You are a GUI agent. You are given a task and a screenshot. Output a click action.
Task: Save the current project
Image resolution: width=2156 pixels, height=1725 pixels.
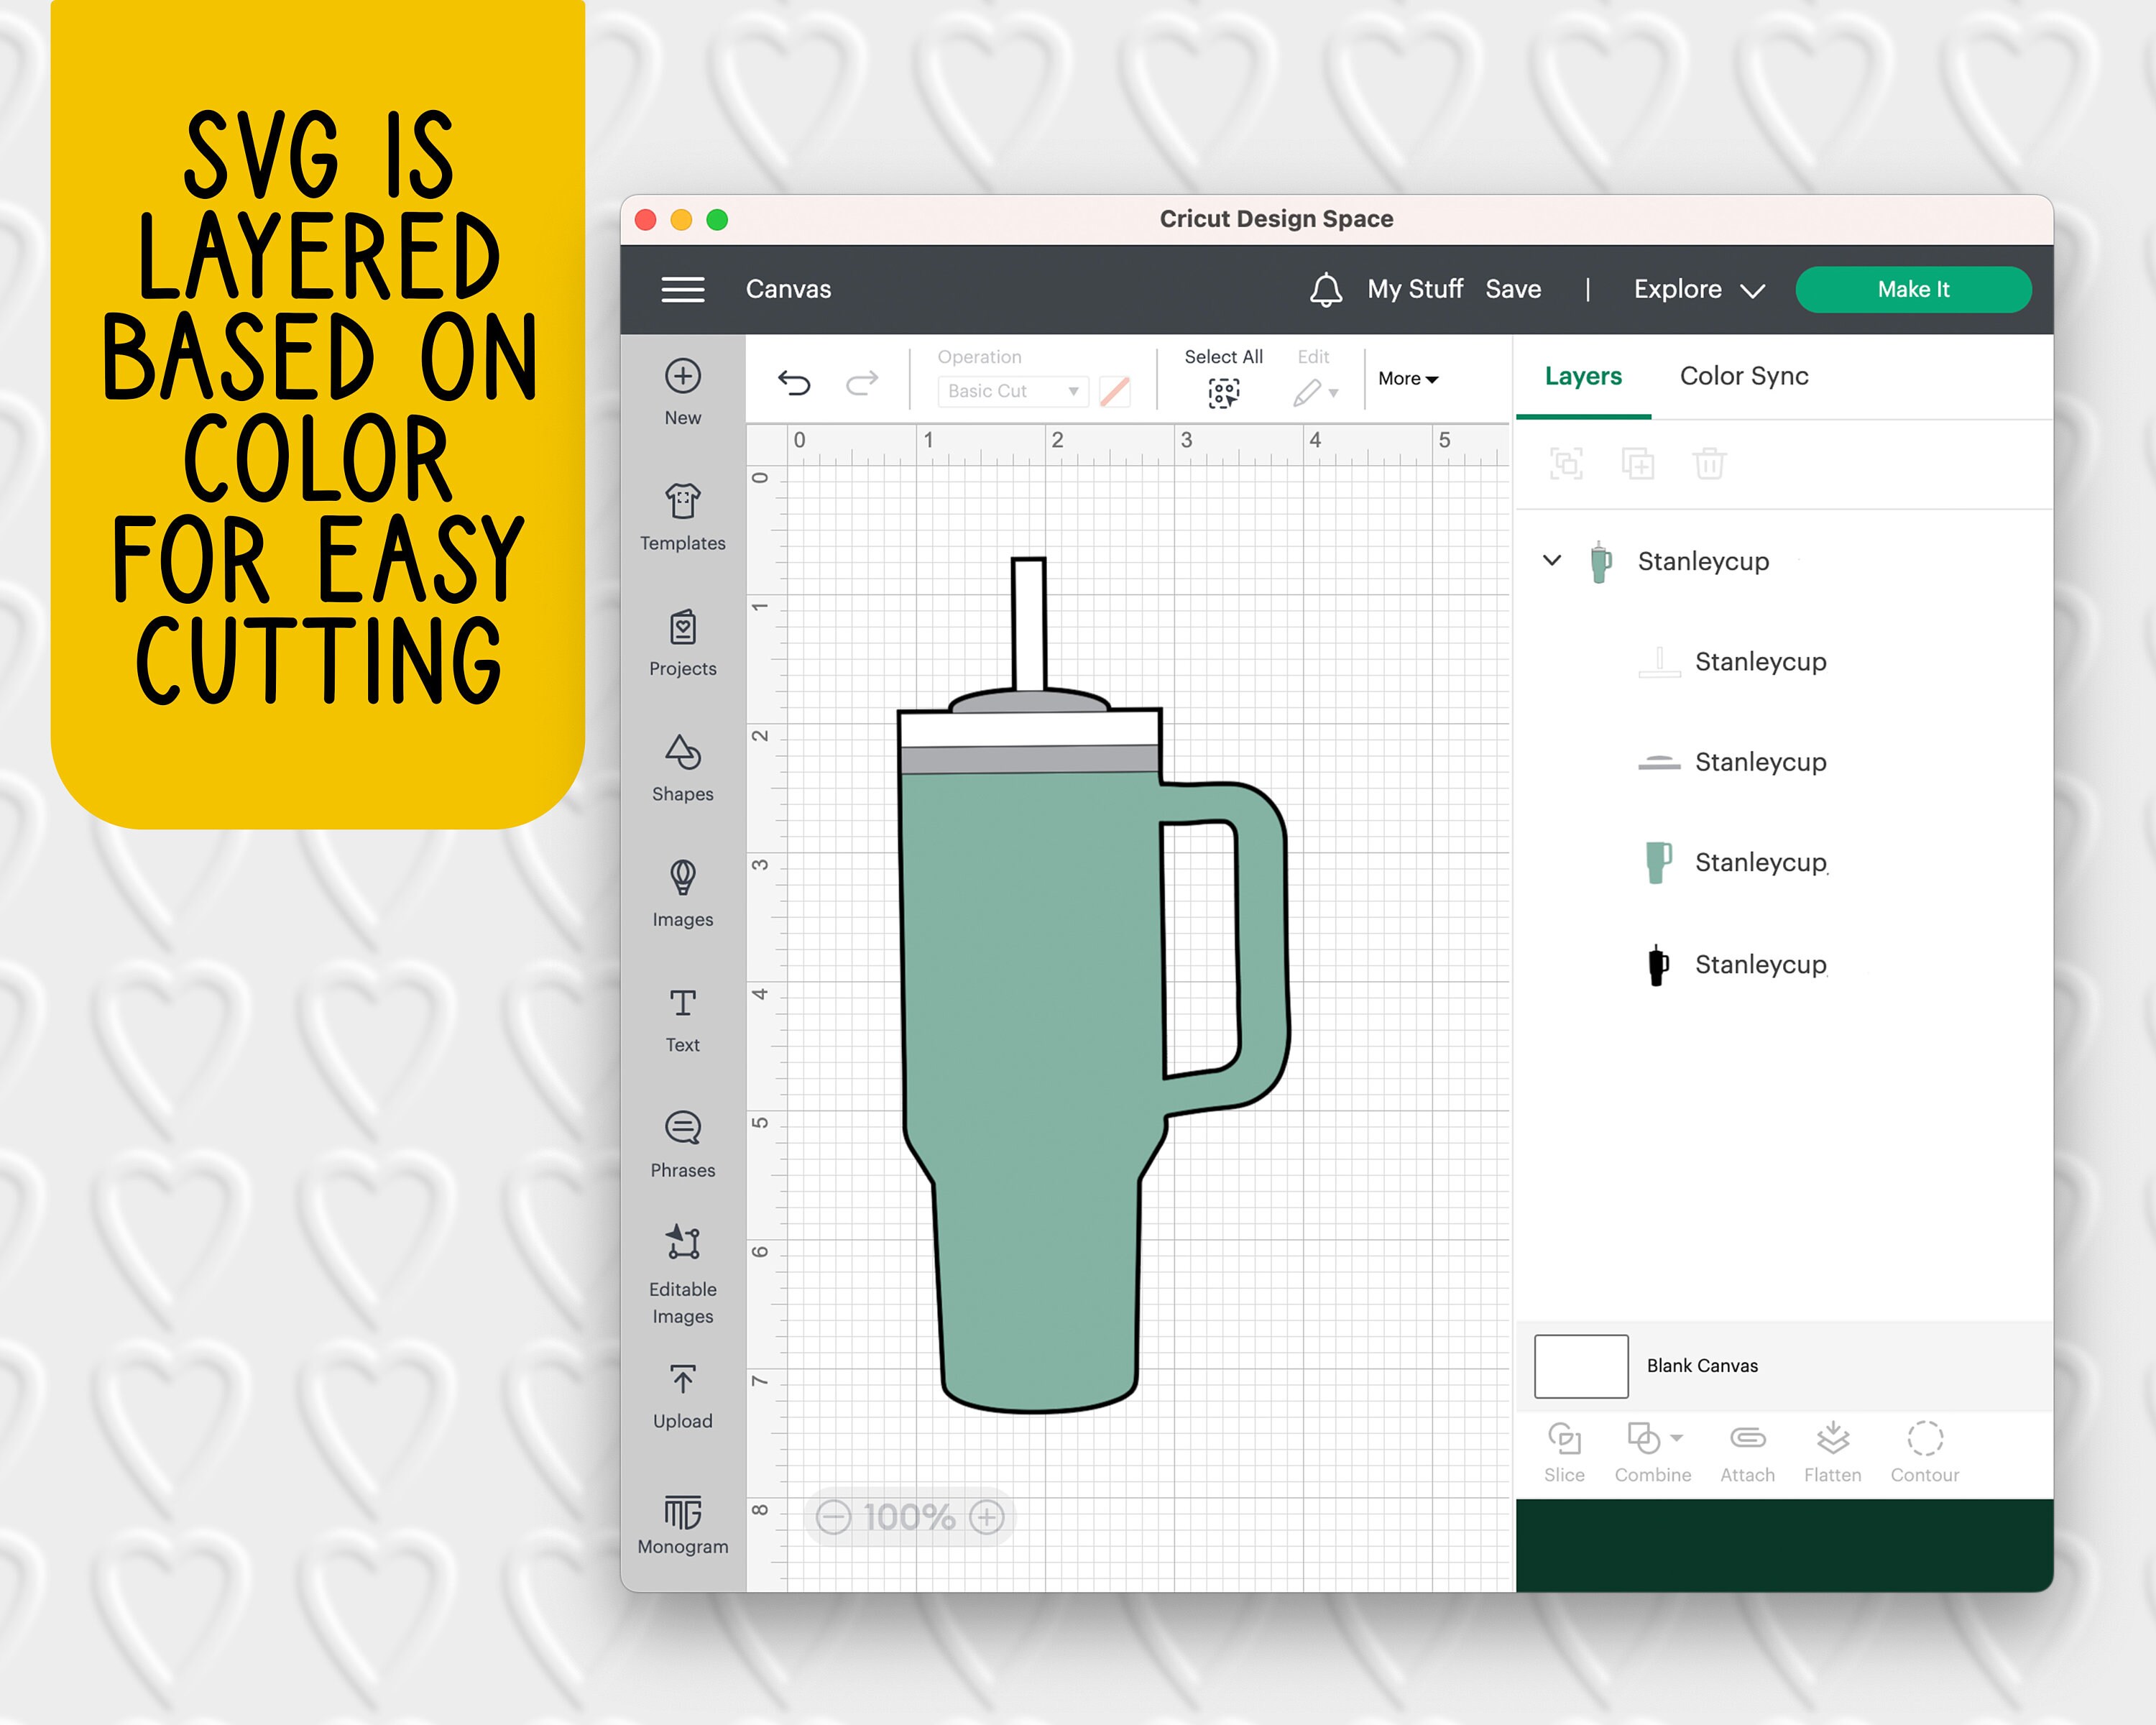(x=1512, y=289)
